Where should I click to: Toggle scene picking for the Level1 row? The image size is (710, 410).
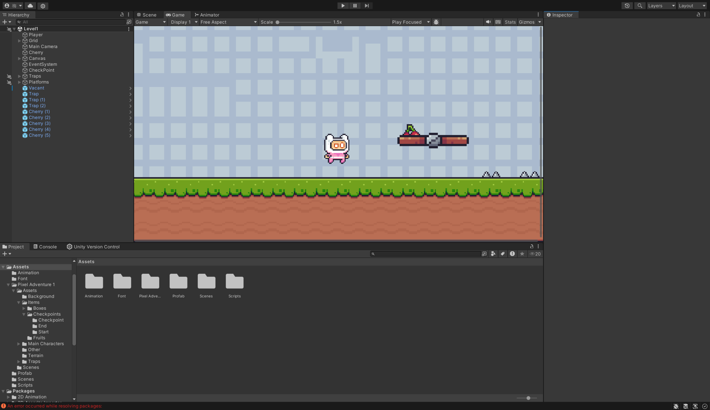9,29
